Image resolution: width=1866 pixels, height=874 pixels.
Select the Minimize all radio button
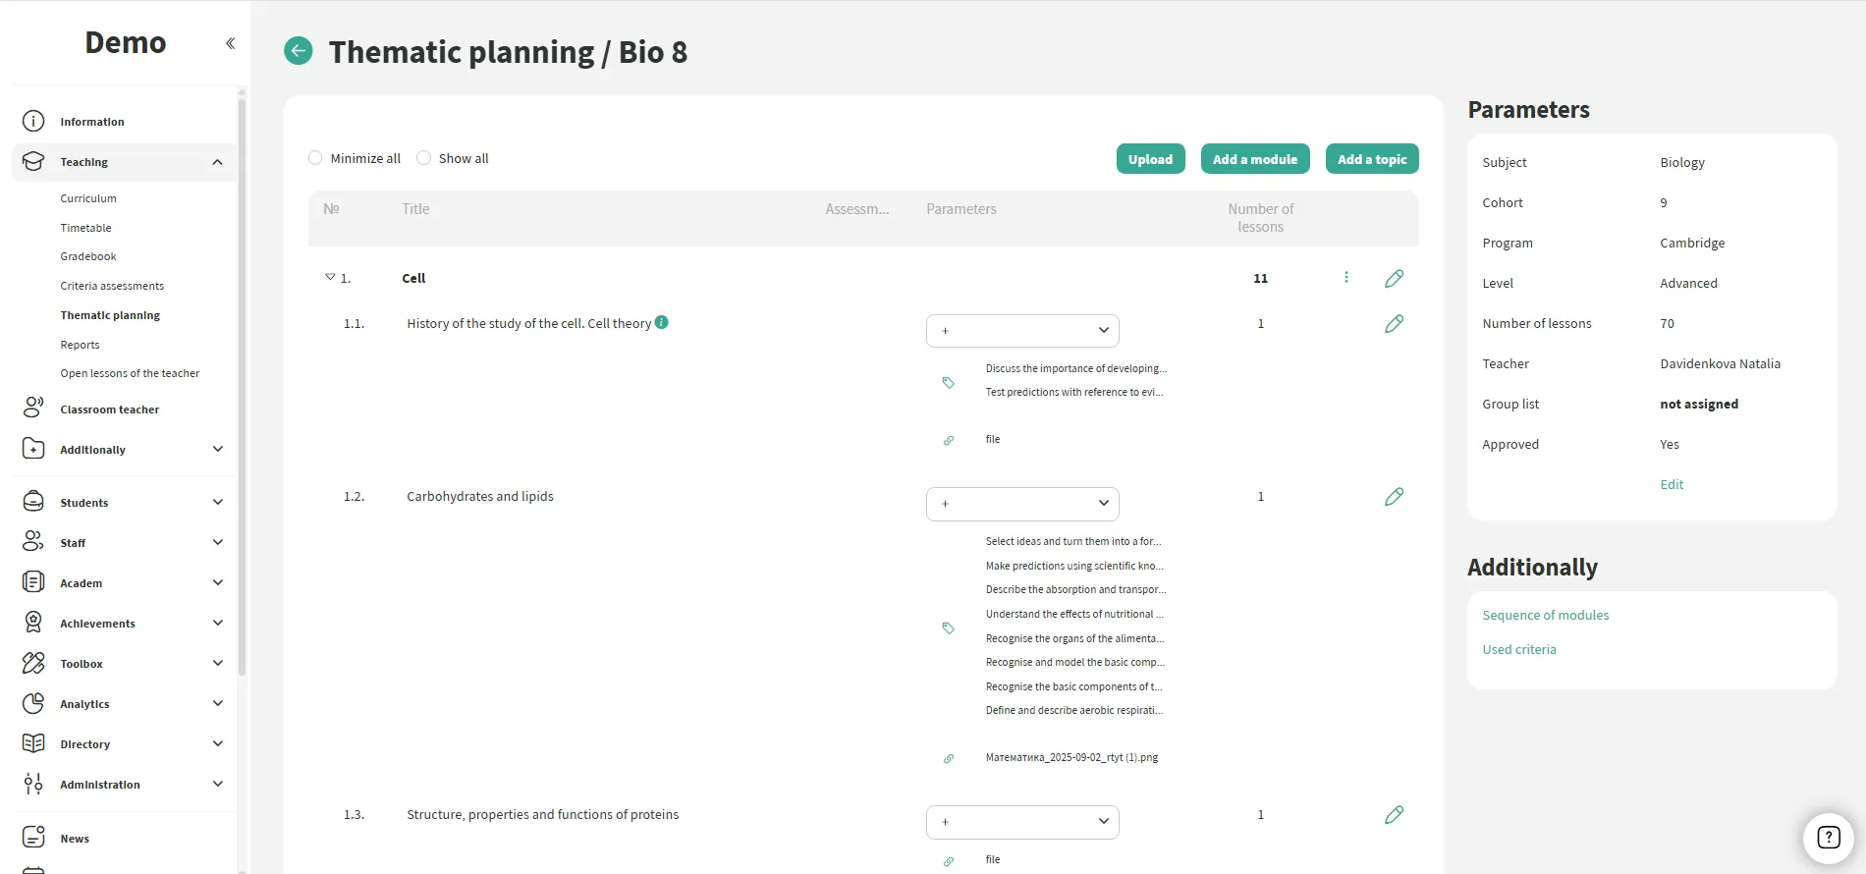(x=315, y=158)
